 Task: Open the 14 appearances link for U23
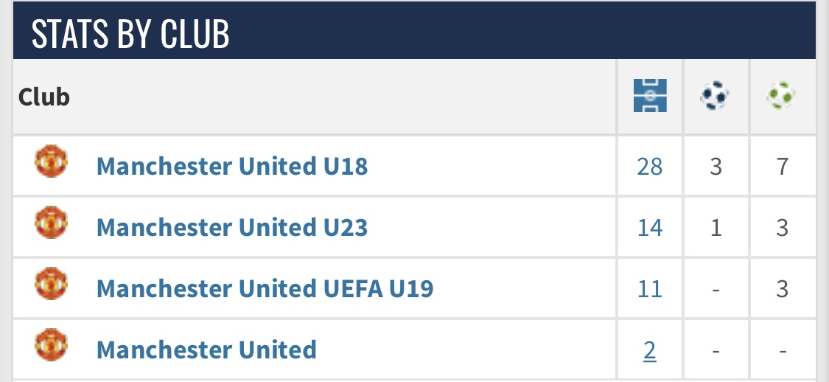[650, 228]
